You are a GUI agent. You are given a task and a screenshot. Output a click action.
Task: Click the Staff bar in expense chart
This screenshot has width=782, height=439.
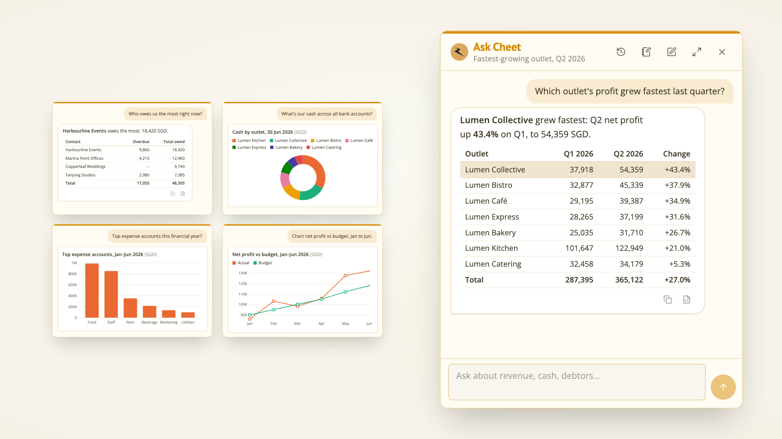(111, 294)
